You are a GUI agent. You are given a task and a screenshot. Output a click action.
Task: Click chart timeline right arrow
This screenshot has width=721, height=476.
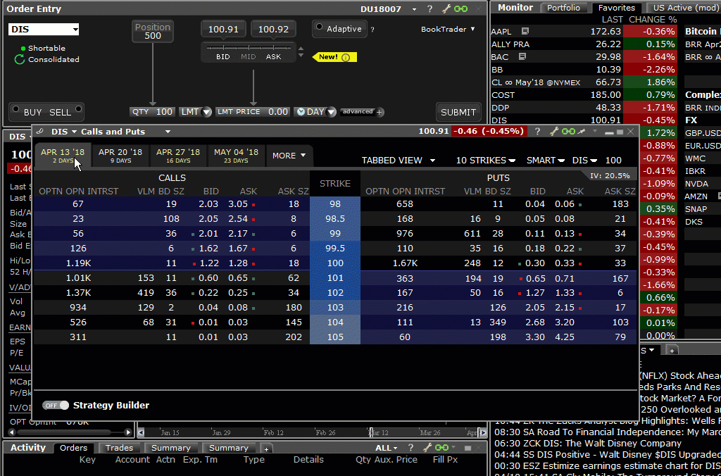482,432
